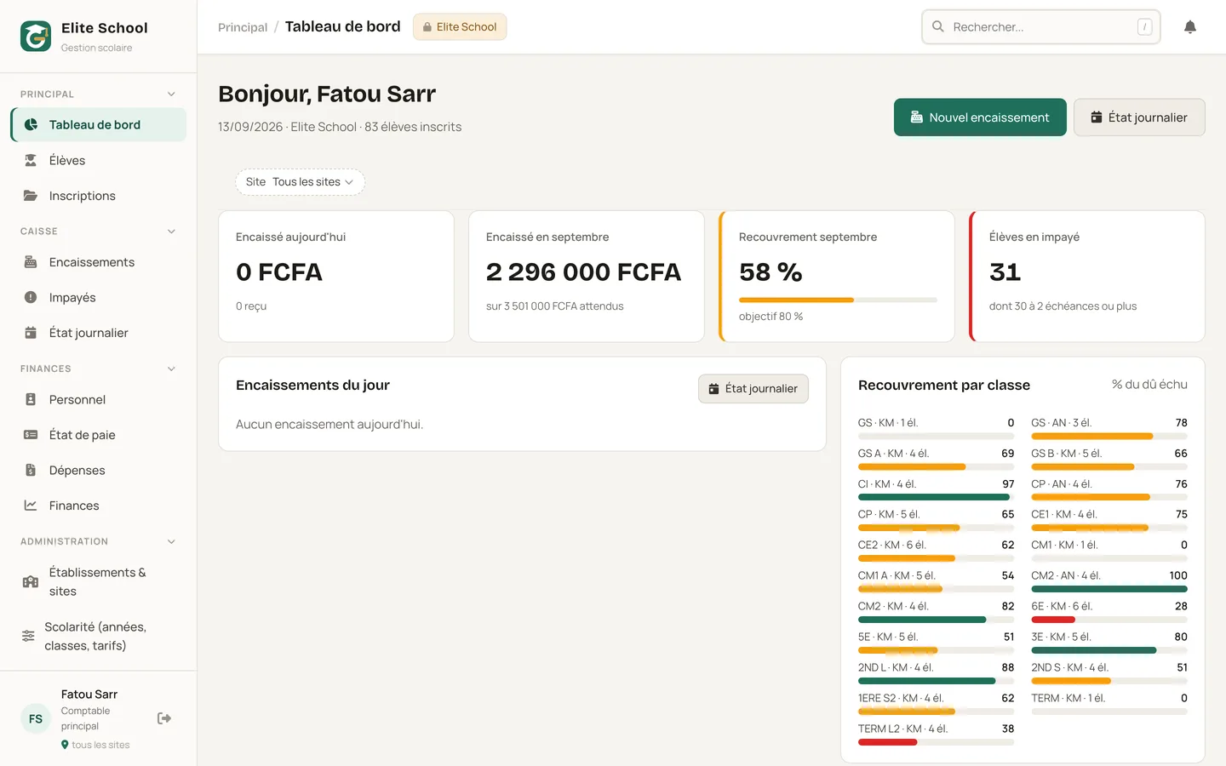The width and height of the screenshot is (1226, 766).
Task: Open État de paie page
Action: point(99,435)
